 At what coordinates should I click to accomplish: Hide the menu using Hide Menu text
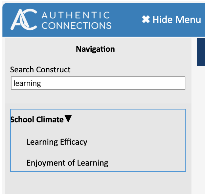point(177,20)
